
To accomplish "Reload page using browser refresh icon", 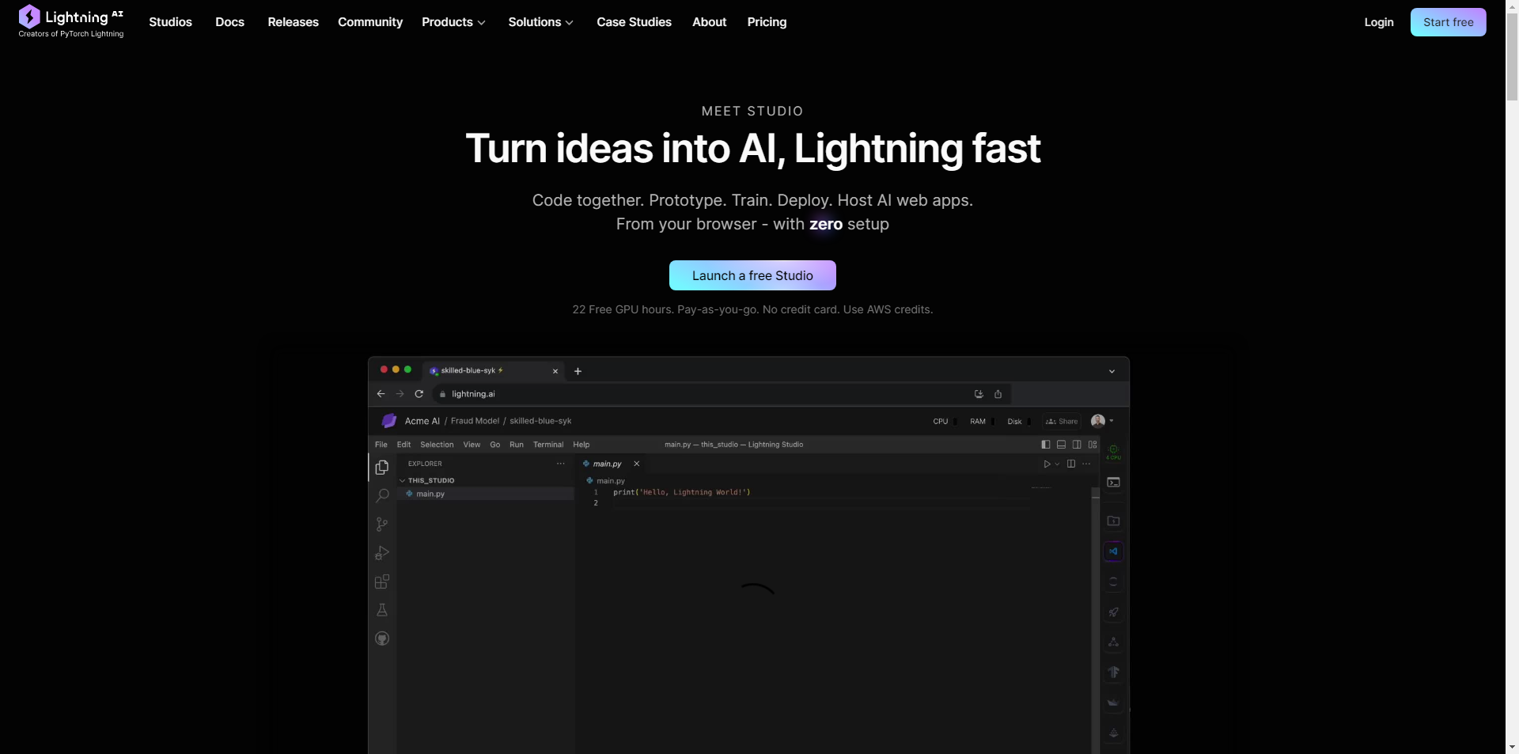I will (419, 394).
